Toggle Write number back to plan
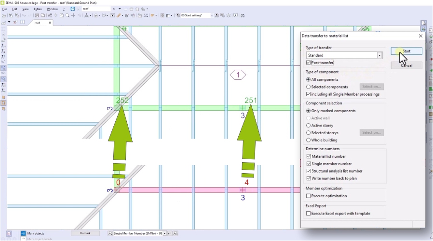The width and height of the screenshot is (433, 241). coord(309,178)
